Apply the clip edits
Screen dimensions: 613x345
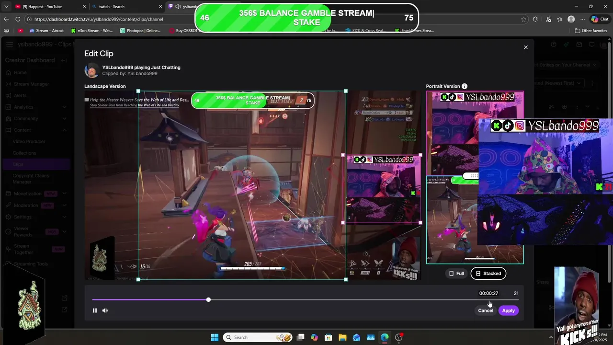[508, 310]
